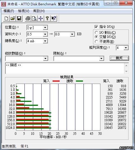Click the red 寫入 legend swatch
This screenshot has width=135, height=150.
[56, 81]
